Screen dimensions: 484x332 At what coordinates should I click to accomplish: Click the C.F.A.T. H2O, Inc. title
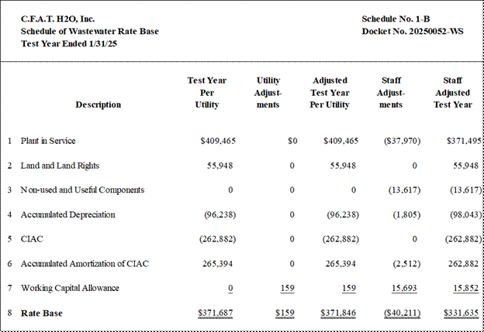click(57, 19)
